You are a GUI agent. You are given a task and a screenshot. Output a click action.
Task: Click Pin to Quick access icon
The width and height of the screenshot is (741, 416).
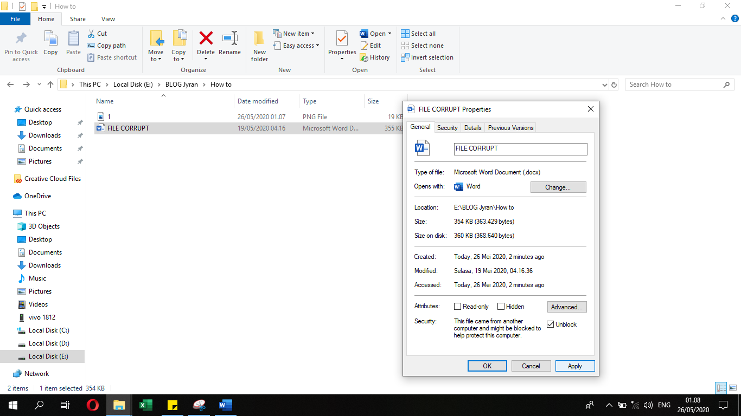tap(21, 39)
